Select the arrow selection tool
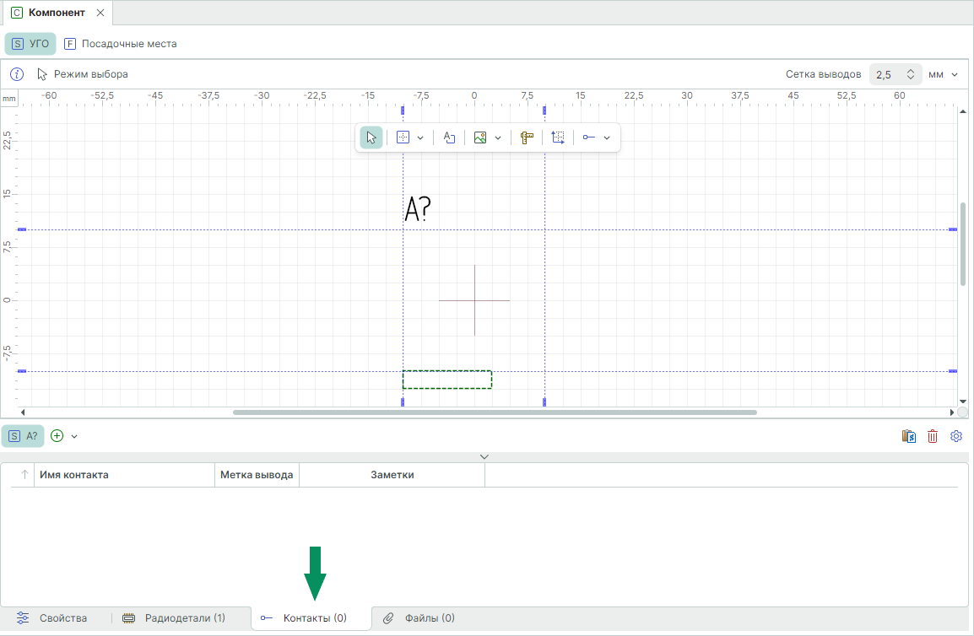 [371, 137]
